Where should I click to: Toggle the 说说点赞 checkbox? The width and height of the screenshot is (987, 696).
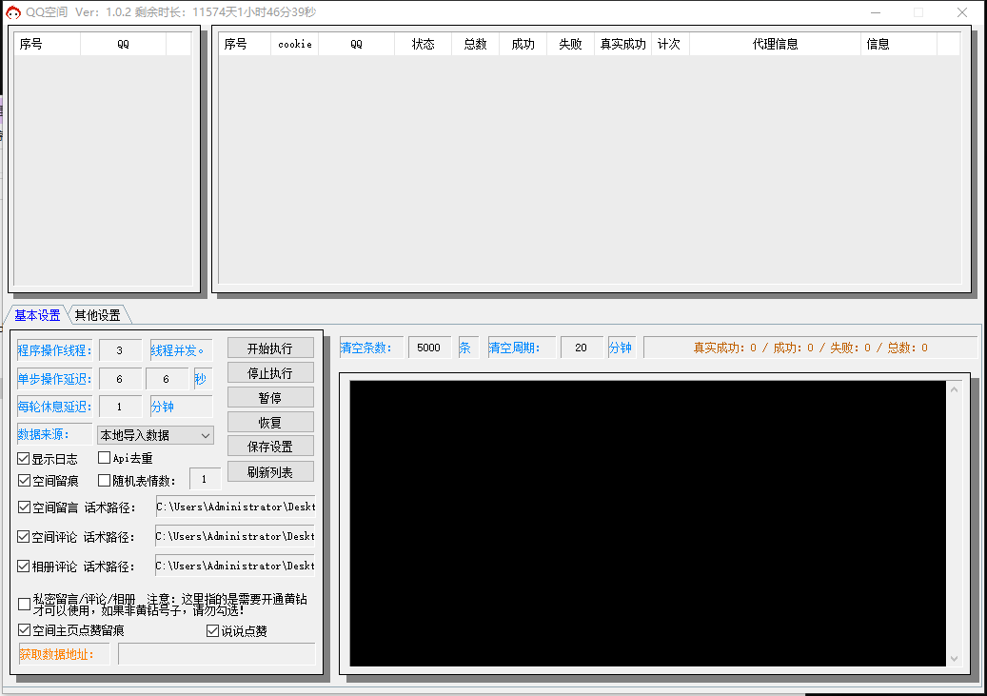coord(213,630)
